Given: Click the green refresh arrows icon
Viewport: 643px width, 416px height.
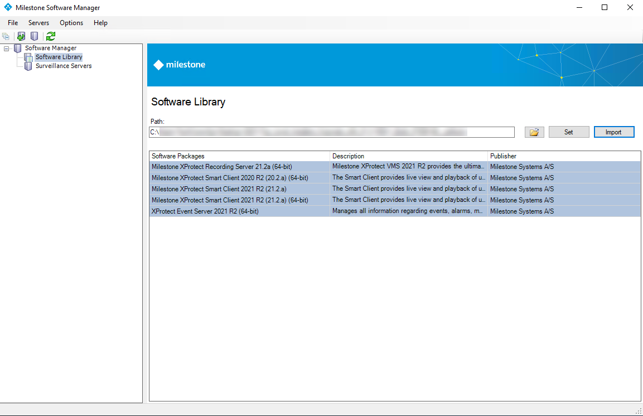Looking at the screenshot, I should click(x=51, y=36).
